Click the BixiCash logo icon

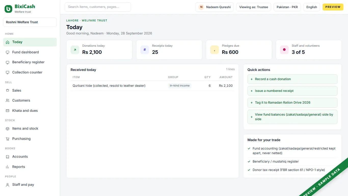point(8,9)
